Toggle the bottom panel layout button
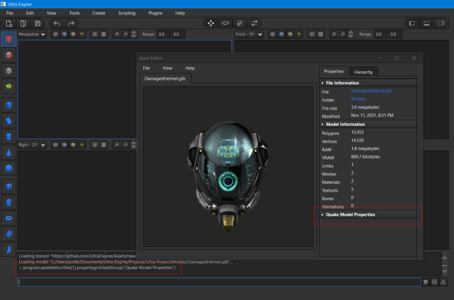 tap(426, 24)
